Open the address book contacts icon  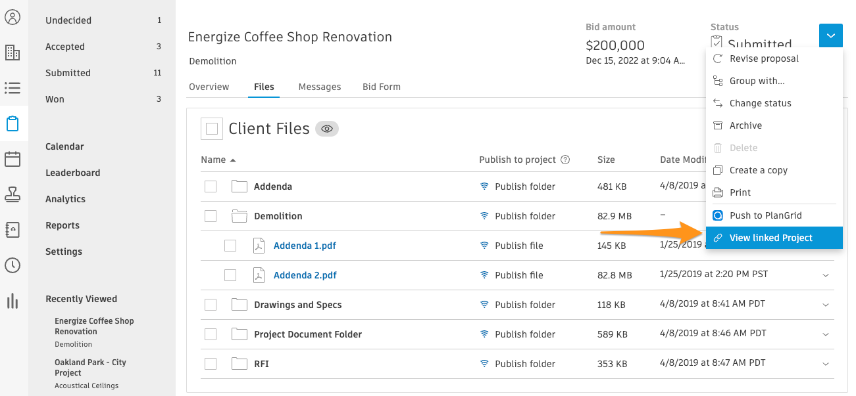pyautogui.click(x=13, y=230)
